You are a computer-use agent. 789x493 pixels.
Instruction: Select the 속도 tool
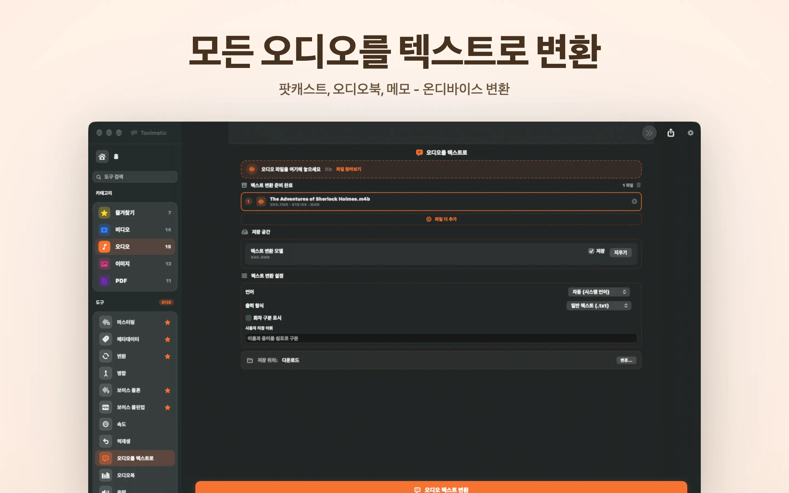[x=135, y=424]
